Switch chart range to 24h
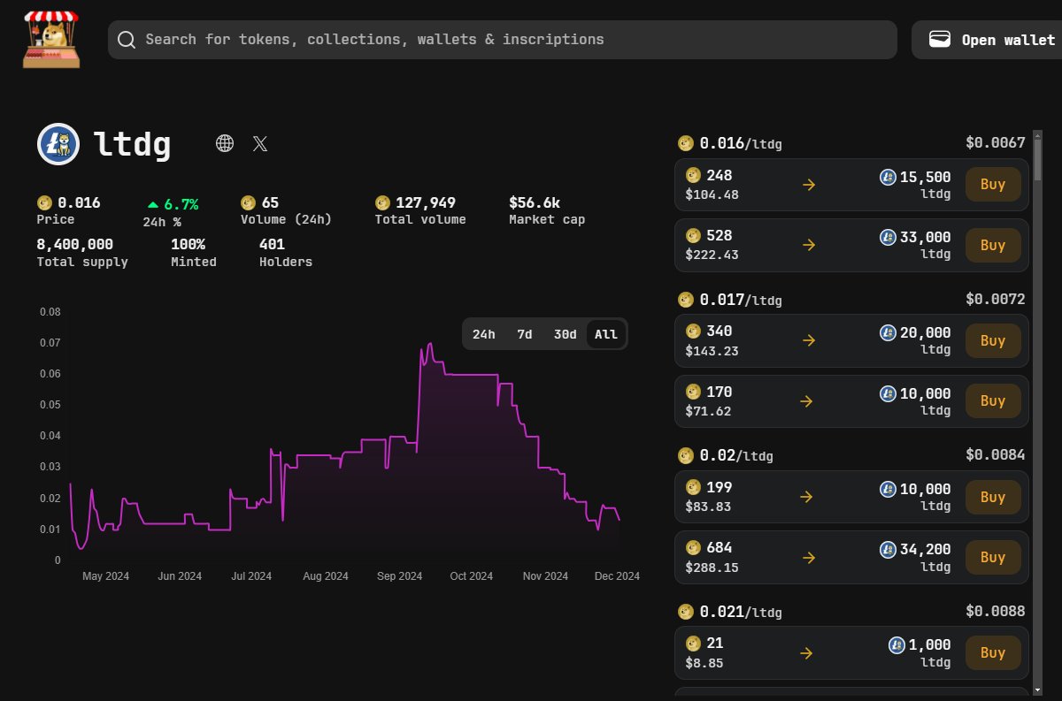The height and width of the screenshot is (701, 1062). click(x=484, y=334)
